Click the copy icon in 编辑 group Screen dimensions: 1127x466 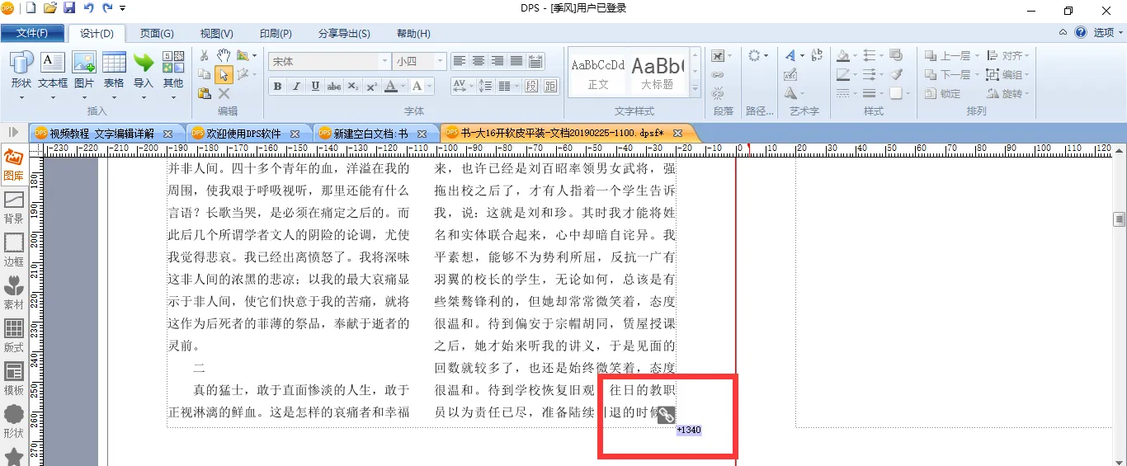(205, 74)
